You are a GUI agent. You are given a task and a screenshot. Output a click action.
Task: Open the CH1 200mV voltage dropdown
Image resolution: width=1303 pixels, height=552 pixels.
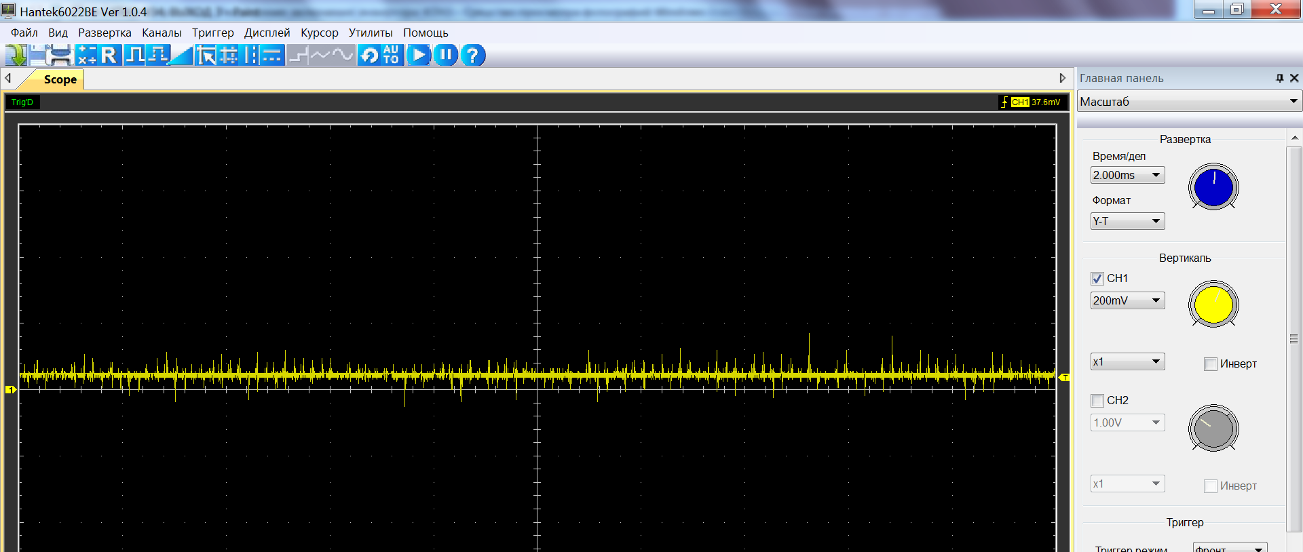tap(1127, 300)
